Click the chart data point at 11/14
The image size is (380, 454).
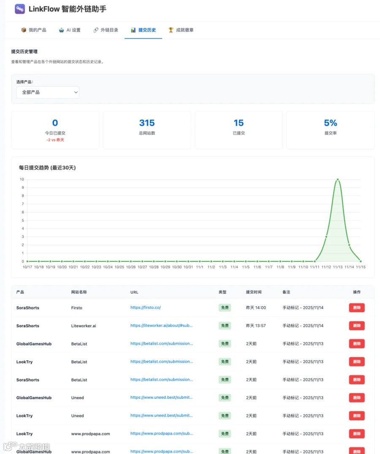[349, 245]
